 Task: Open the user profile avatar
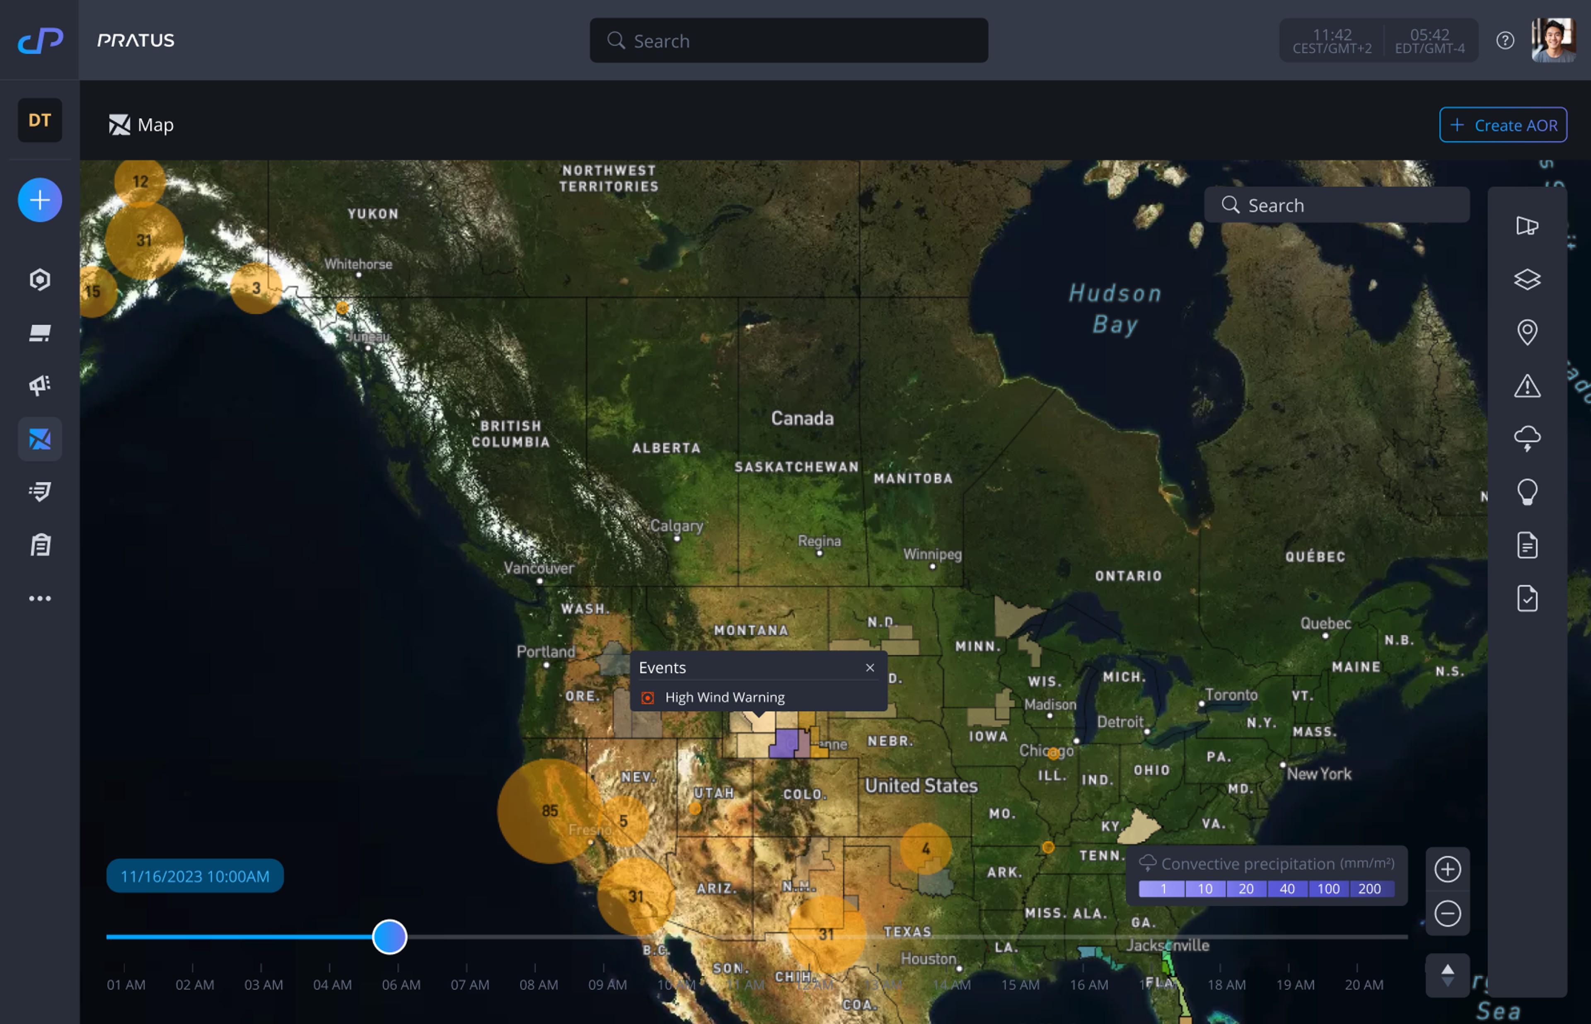(1553, 40)
